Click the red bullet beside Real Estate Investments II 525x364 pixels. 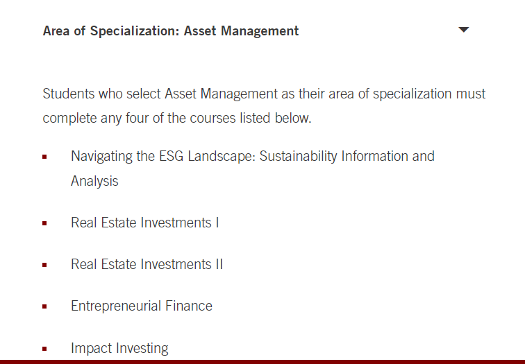44,265
